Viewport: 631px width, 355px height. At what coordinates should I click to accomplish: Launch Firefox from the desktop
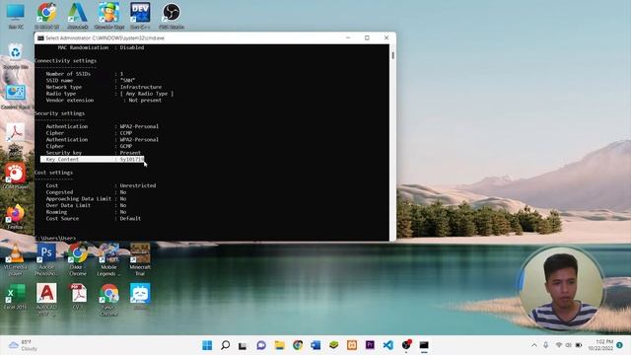tap(16, 217)
